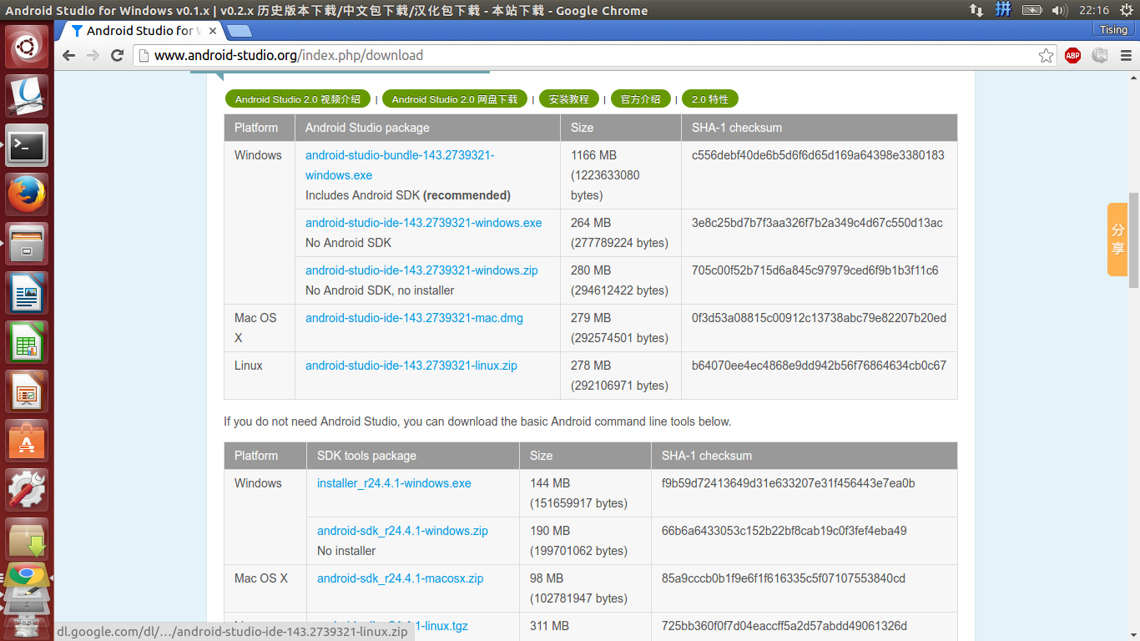Image resolution: width=1140 pixels, height=641 pixels.
Task: Open session gear menu in panel
Action: (x=1126, y=10)
